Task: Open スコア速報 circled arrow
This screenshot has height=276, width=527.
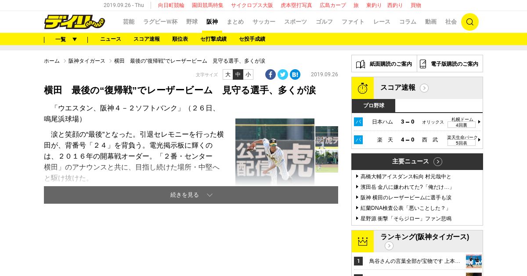Action: [x=424, y=88]
